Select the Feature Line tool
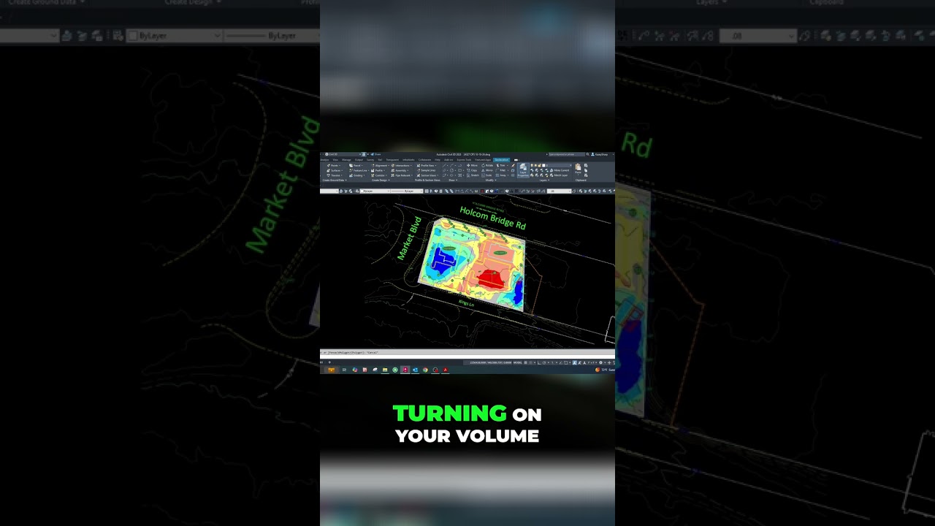Screen dimensions: 935x526 pos(359,170)
